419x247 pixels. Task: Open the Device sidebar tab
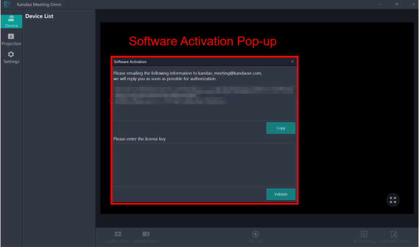[x=11, y=21]
